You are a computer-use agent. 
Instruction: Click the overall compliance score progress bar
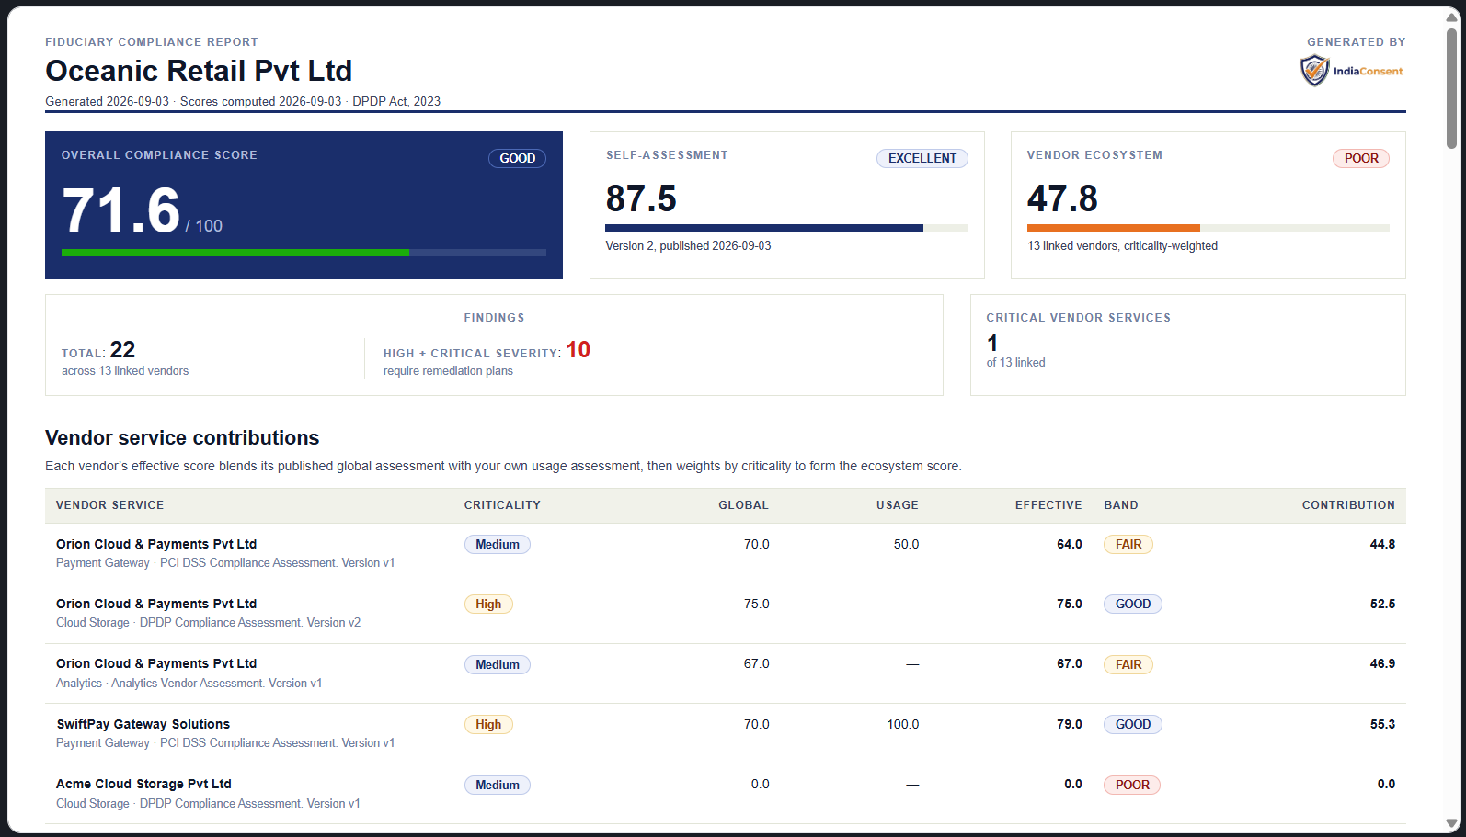(304, 253)
